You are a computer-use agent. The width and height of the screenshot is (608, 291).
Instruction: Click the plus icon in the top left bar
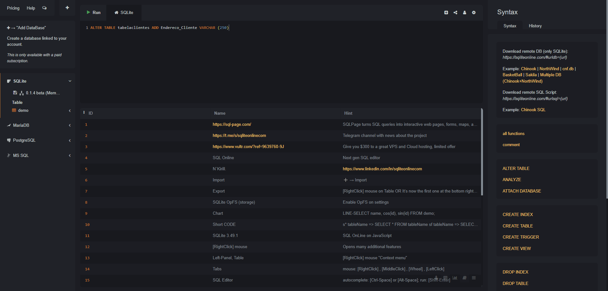[67, 8]
